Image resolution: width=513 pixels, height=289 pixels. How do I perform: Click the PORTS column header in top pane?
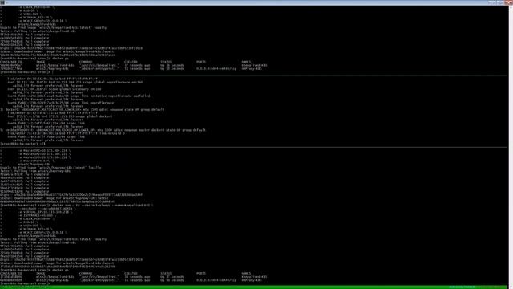click(x=201, y=62)
